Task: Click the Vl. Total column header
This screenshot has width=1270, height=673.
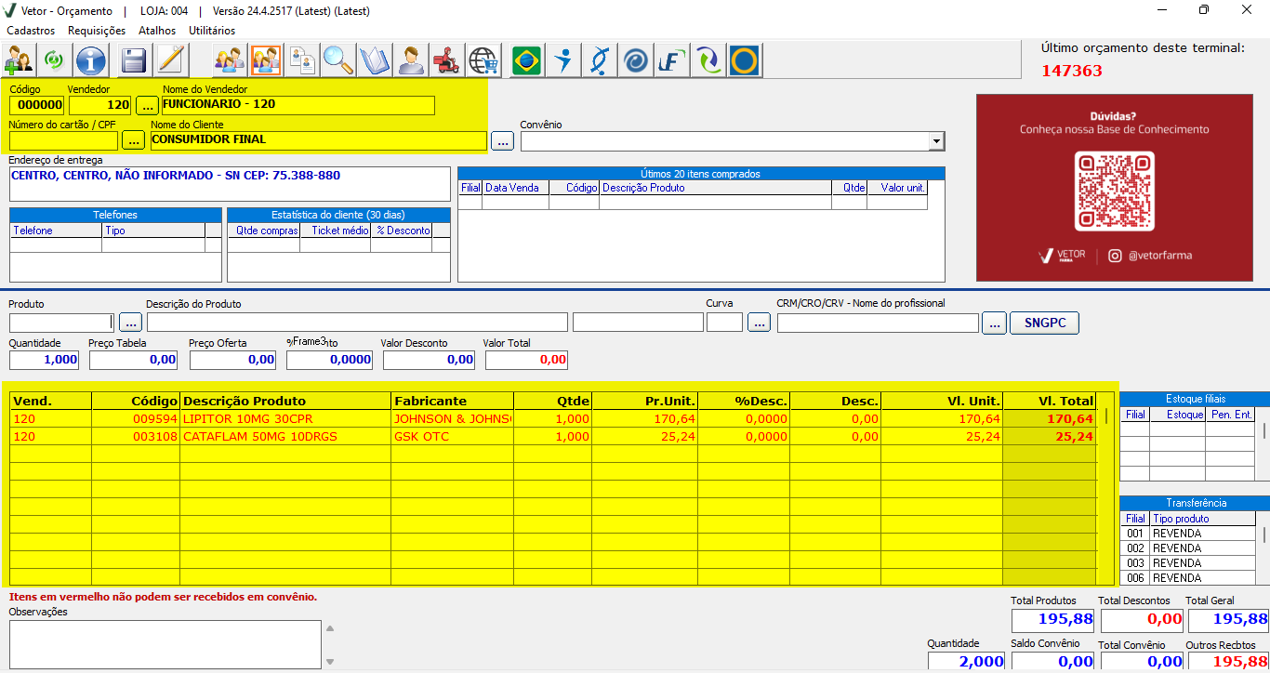Action: [x=1050, y=401]
